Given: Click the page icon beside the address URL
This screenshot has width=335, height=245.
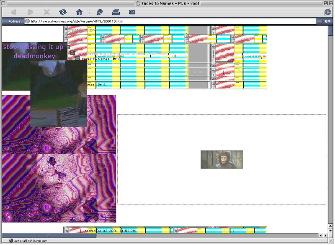Looking at the screenshot, I should [x=27, y=21].
